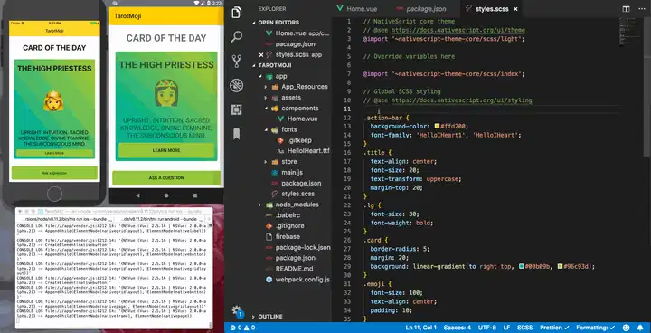Tap Ask a Question on the iPhone simulator
This screenshot has height=333, width=651.
(x=54, y=173)
